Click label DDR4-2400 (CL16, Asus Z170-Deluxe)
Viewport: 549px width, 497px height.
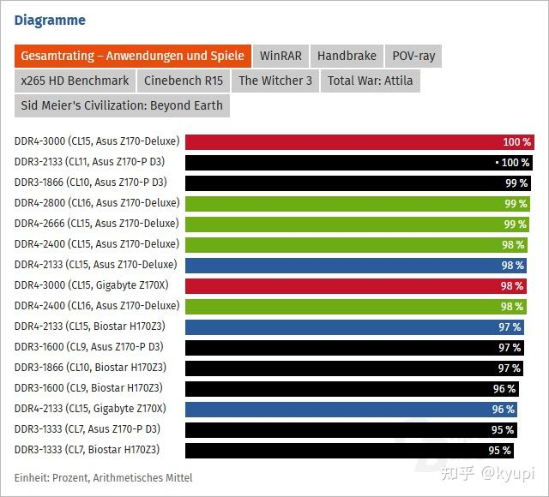click(x=97, y=306)
